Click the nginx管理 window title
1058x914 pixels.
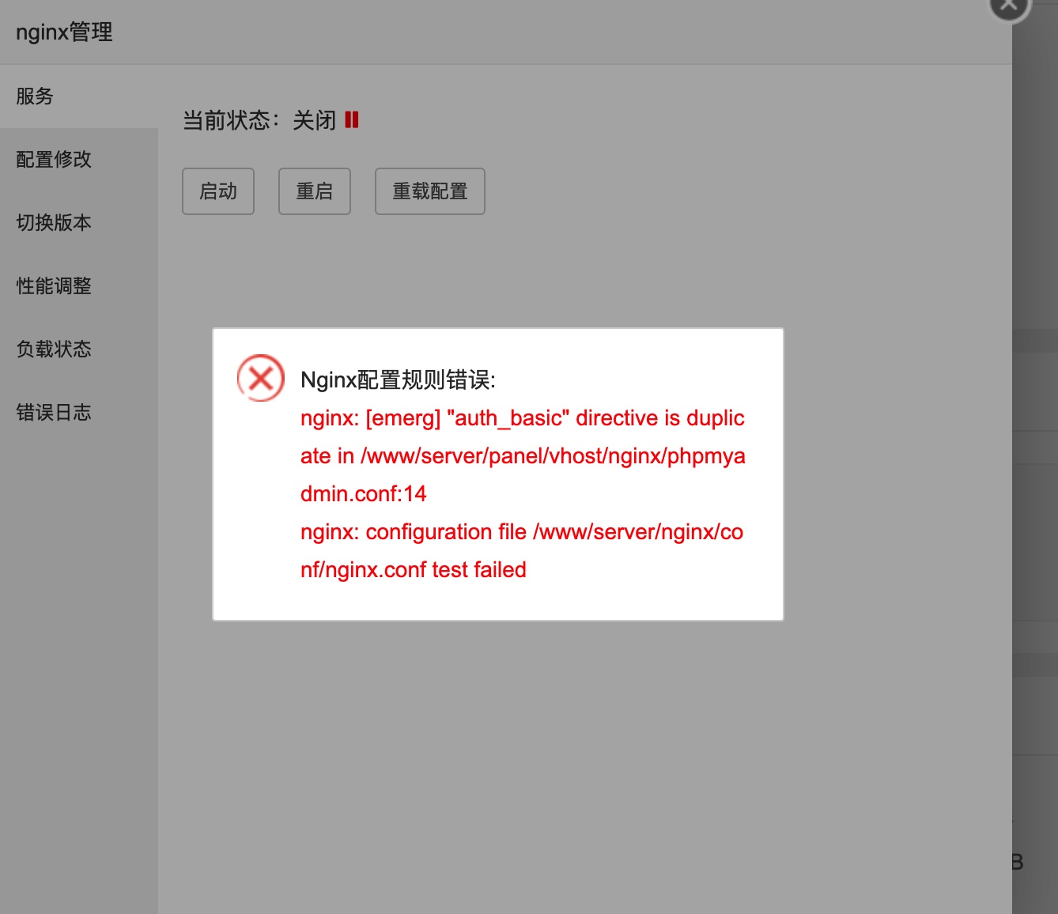point(65,32)
